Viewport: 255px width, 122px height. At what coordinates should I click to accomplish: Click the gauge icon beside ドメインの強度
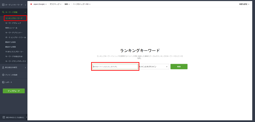coord(3,75)
